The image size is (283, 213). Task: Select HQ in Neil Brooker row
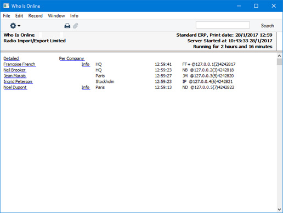coord(99,70)
